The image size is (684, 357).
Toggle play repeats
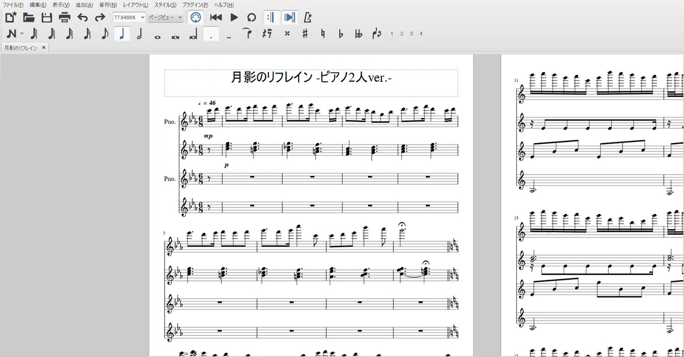(271, 17)
